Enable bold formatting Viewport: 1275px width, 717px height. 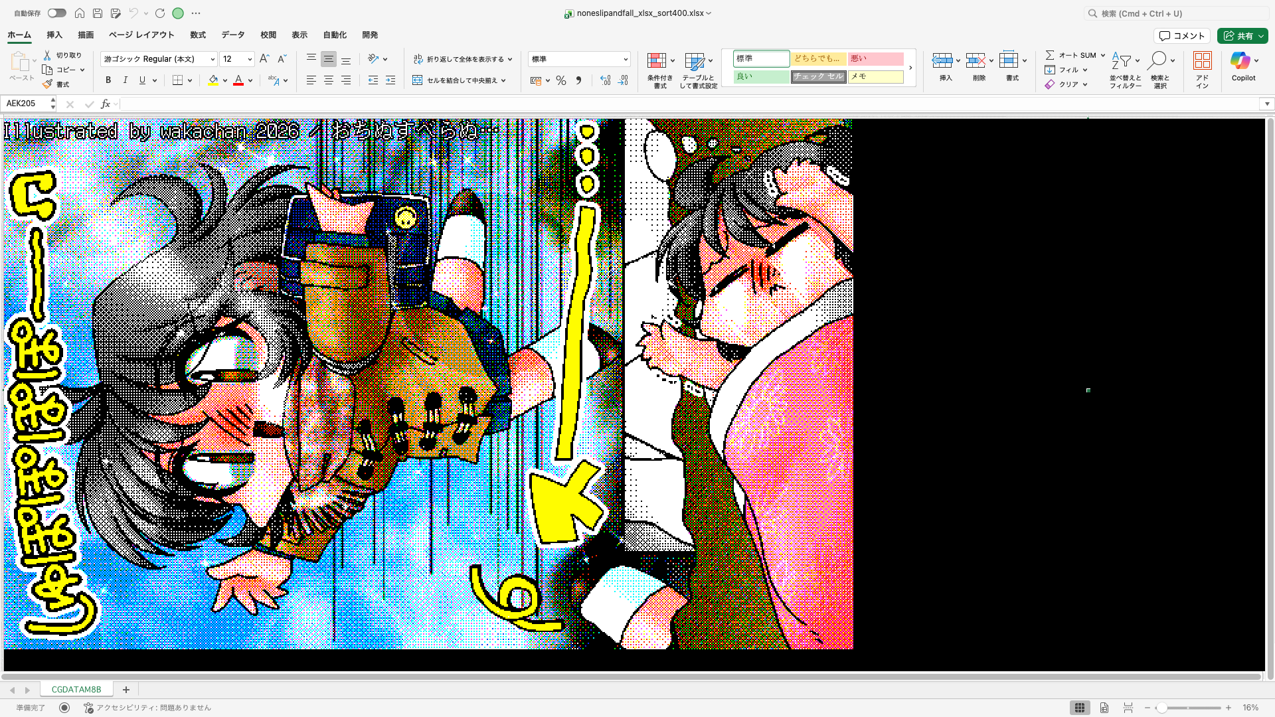pos(108,80)
